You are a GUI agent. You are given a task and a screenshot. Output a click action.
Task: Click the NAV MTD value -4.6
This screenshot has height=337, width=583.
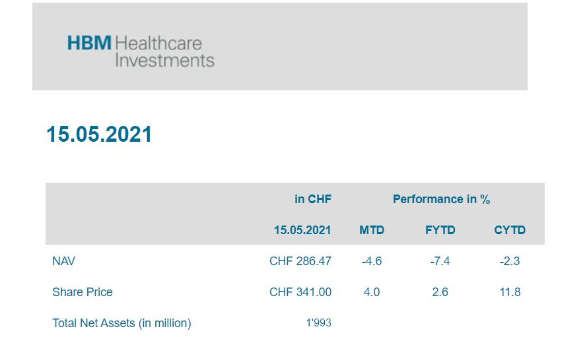372,261
